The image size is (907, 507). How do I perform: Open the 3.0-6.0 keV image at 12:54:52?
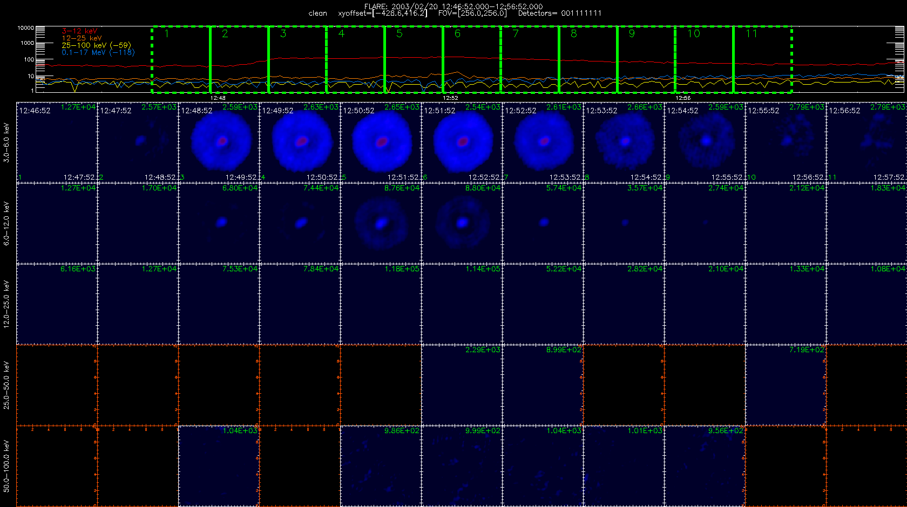click(705, 142)
